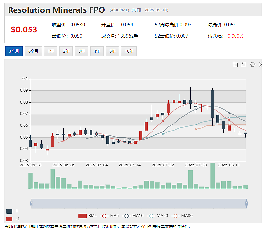Viewport: 266px width, 231px height.
Task: Click the y-axis label 0.08
Action: point(24,102)
